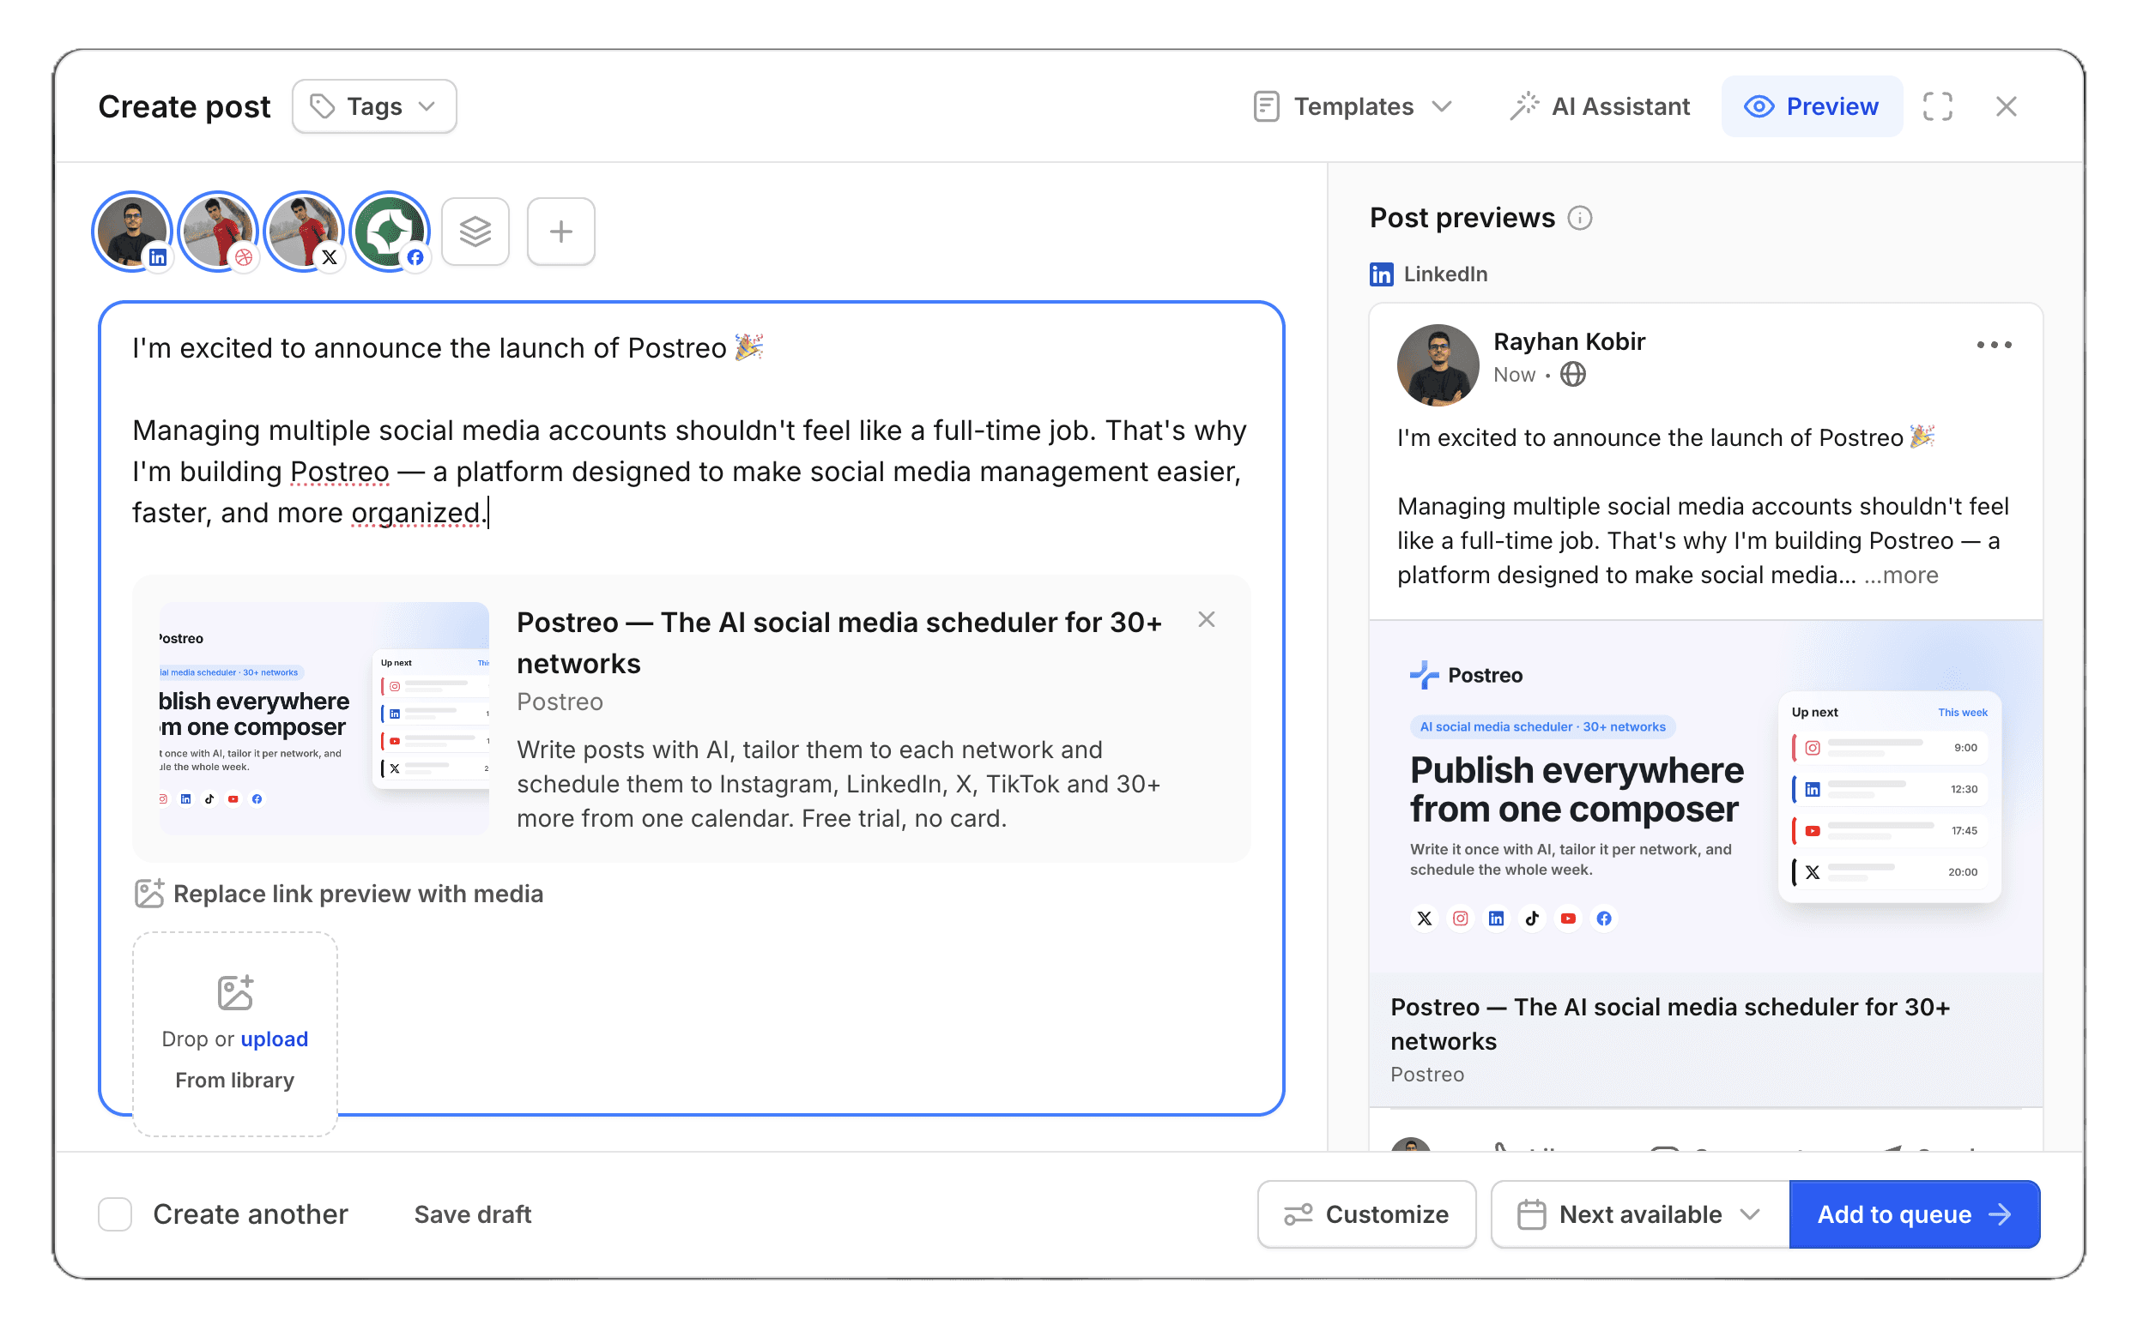2137x1331 pixels.
Task: Toggle the LinkedIn account avatar
Action: (132, 232)
